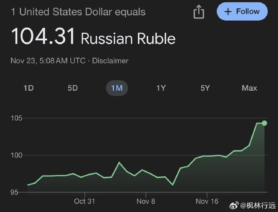Show the 5Y chart range
The height and width of the screenshot is (212, 278).
pos(205,88)
